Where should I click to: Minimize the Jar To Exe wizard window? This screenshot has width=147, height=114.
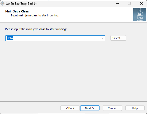[x=117, y=4]
